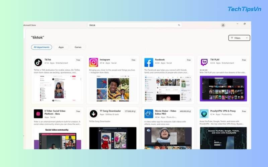Select the Apps filter tab
268x167 pixels.
tap(61, 47)
